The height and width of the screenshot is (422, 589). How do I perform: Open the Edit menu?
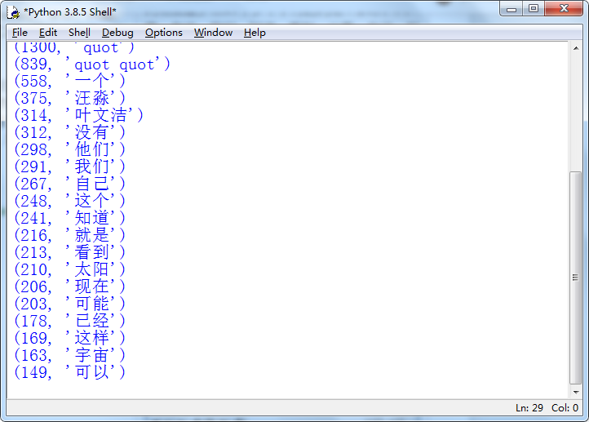[x=48, y=33]
